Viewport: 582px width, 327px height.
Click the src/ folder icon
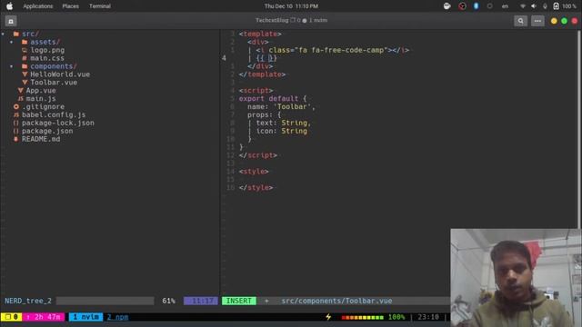click(x=16, y=34)
